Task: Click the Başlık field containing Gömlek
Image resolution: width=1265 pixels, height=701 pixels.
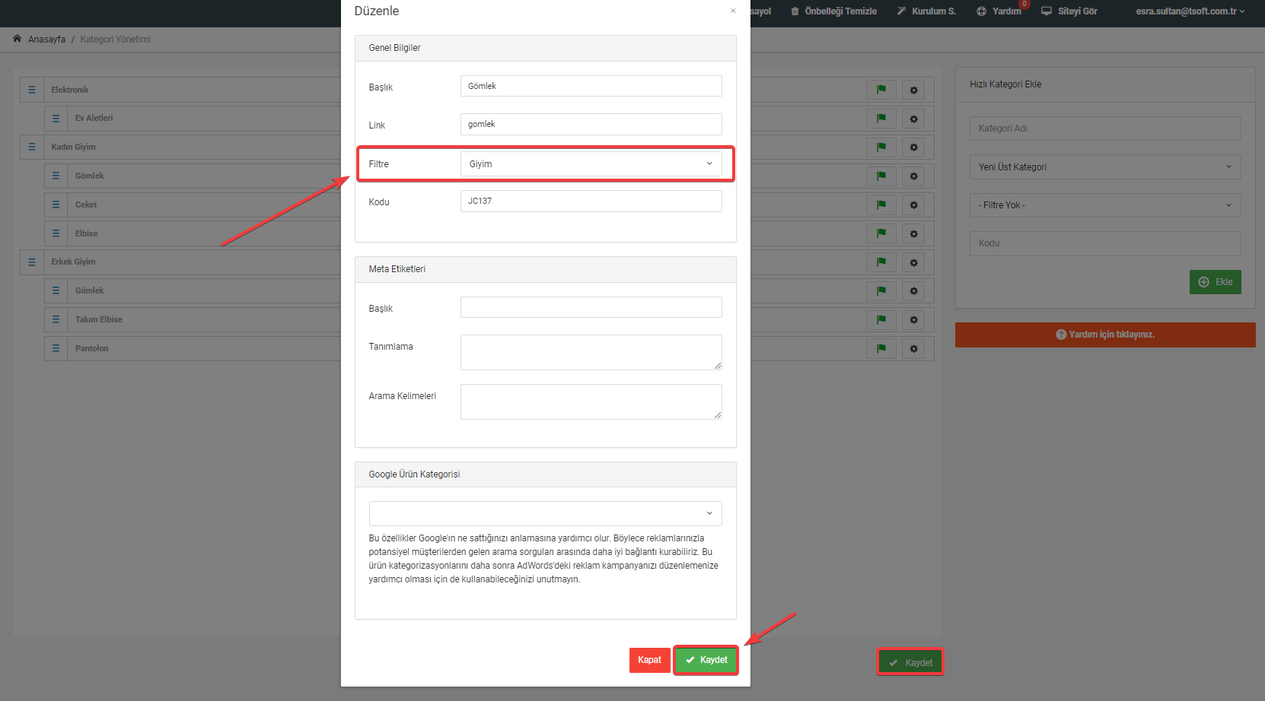Action: pyautogui.click(x=591, y=86)
